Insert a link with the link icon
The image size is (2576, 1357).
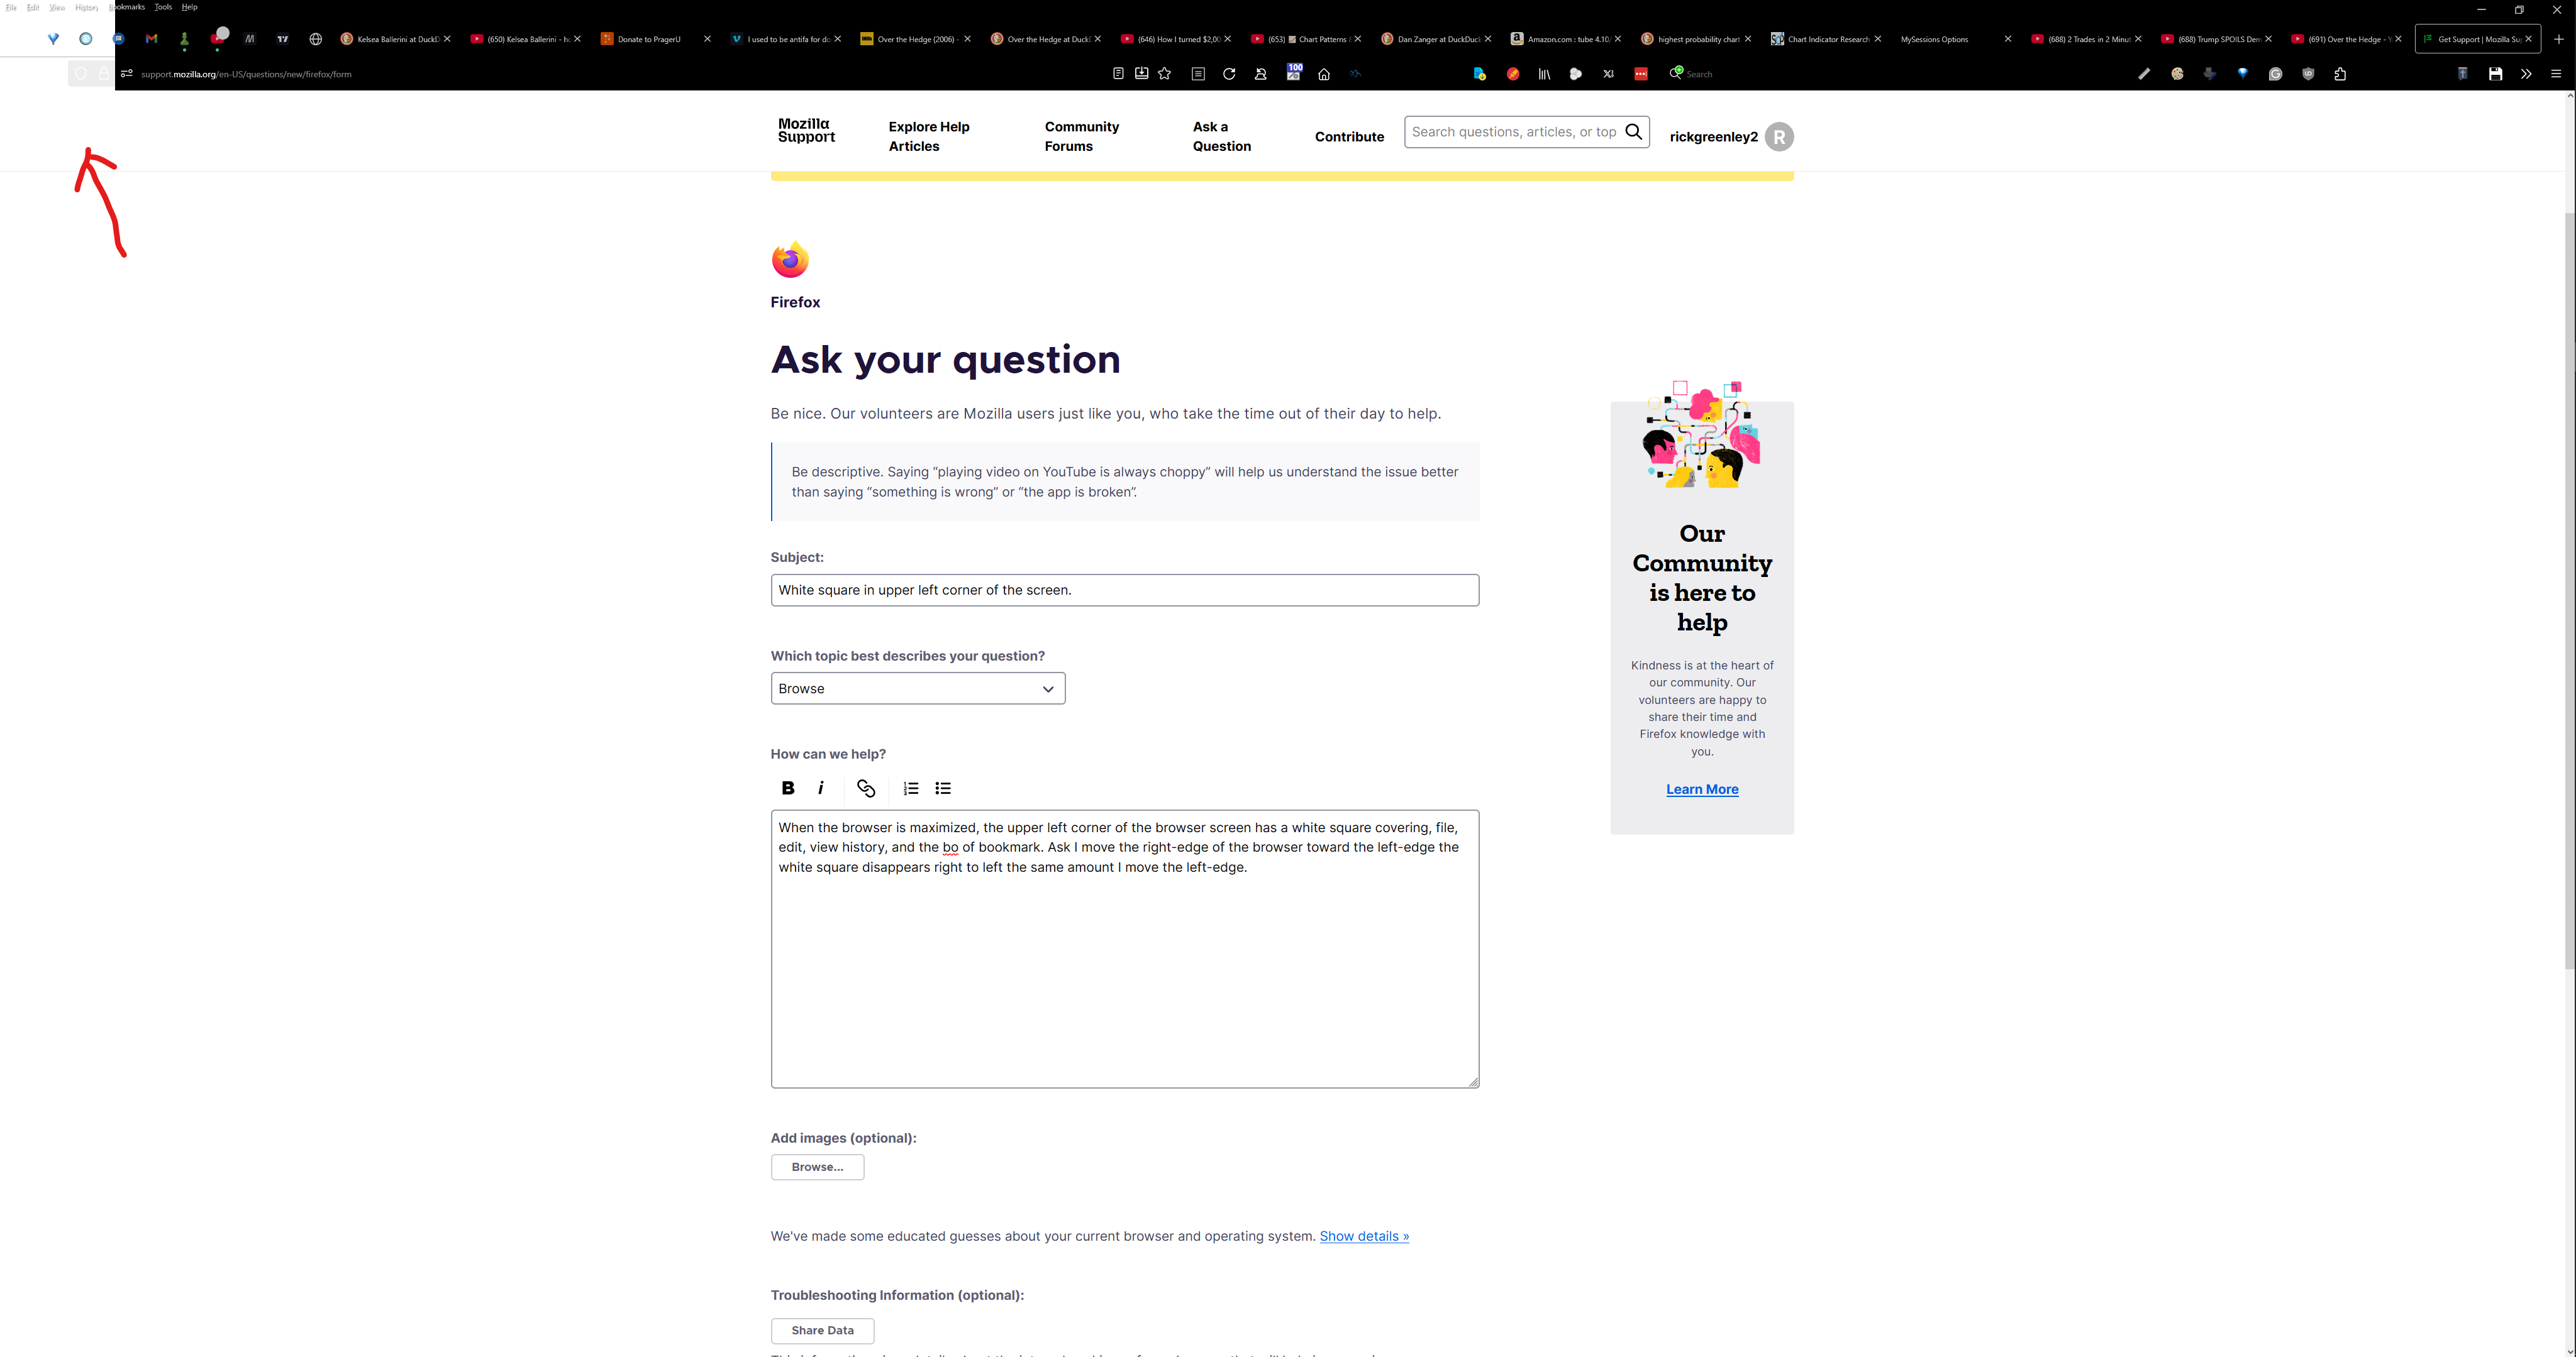pyautogui.click(x=866, y=788)
